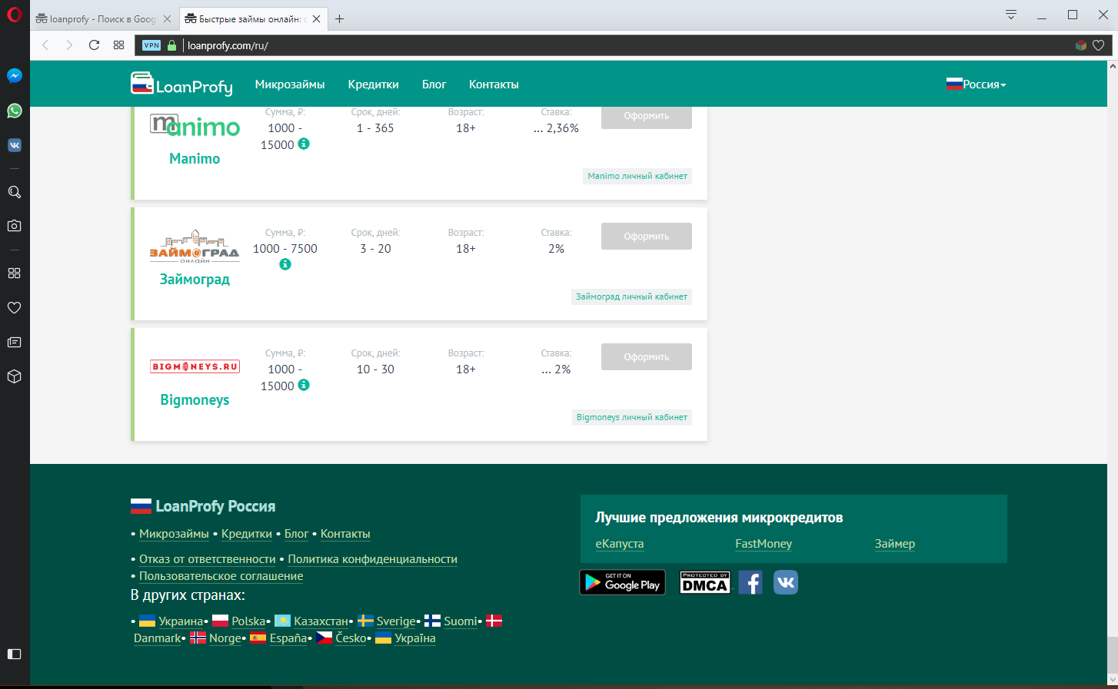Open Займоград личный кабинет link
1118x689 pixels.
coord(631,296)
